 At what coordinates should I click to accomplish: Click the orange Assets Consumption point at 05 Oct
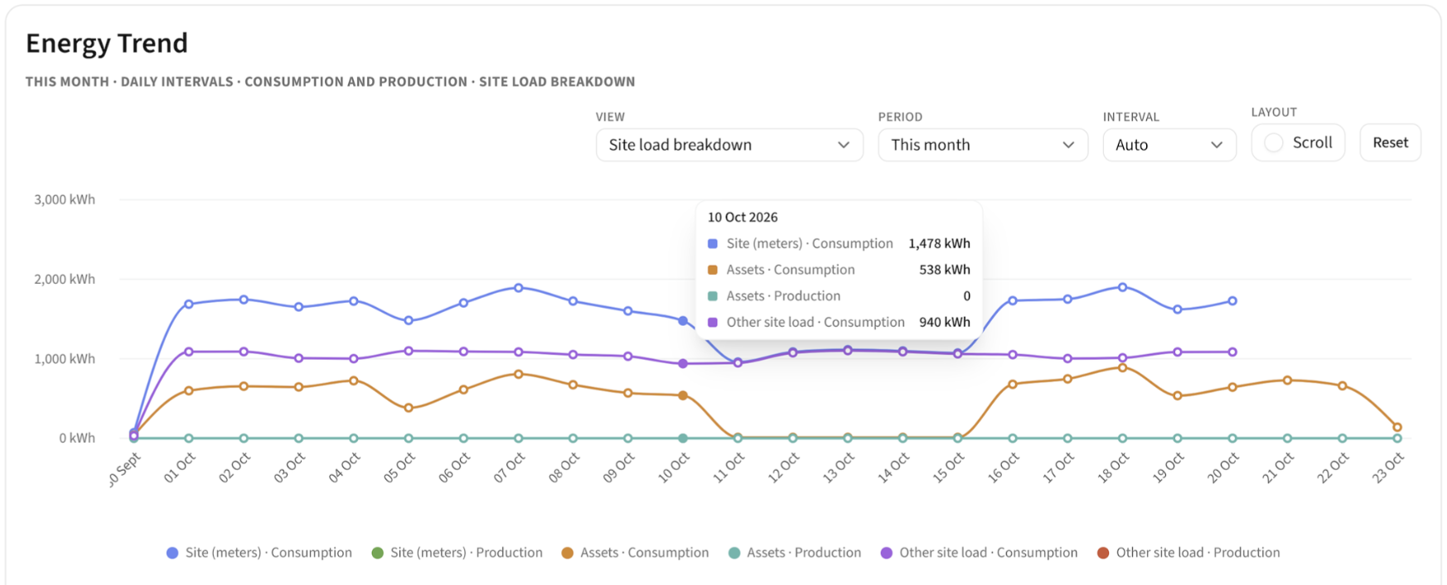pyautogui.click(x=409, y=408)
